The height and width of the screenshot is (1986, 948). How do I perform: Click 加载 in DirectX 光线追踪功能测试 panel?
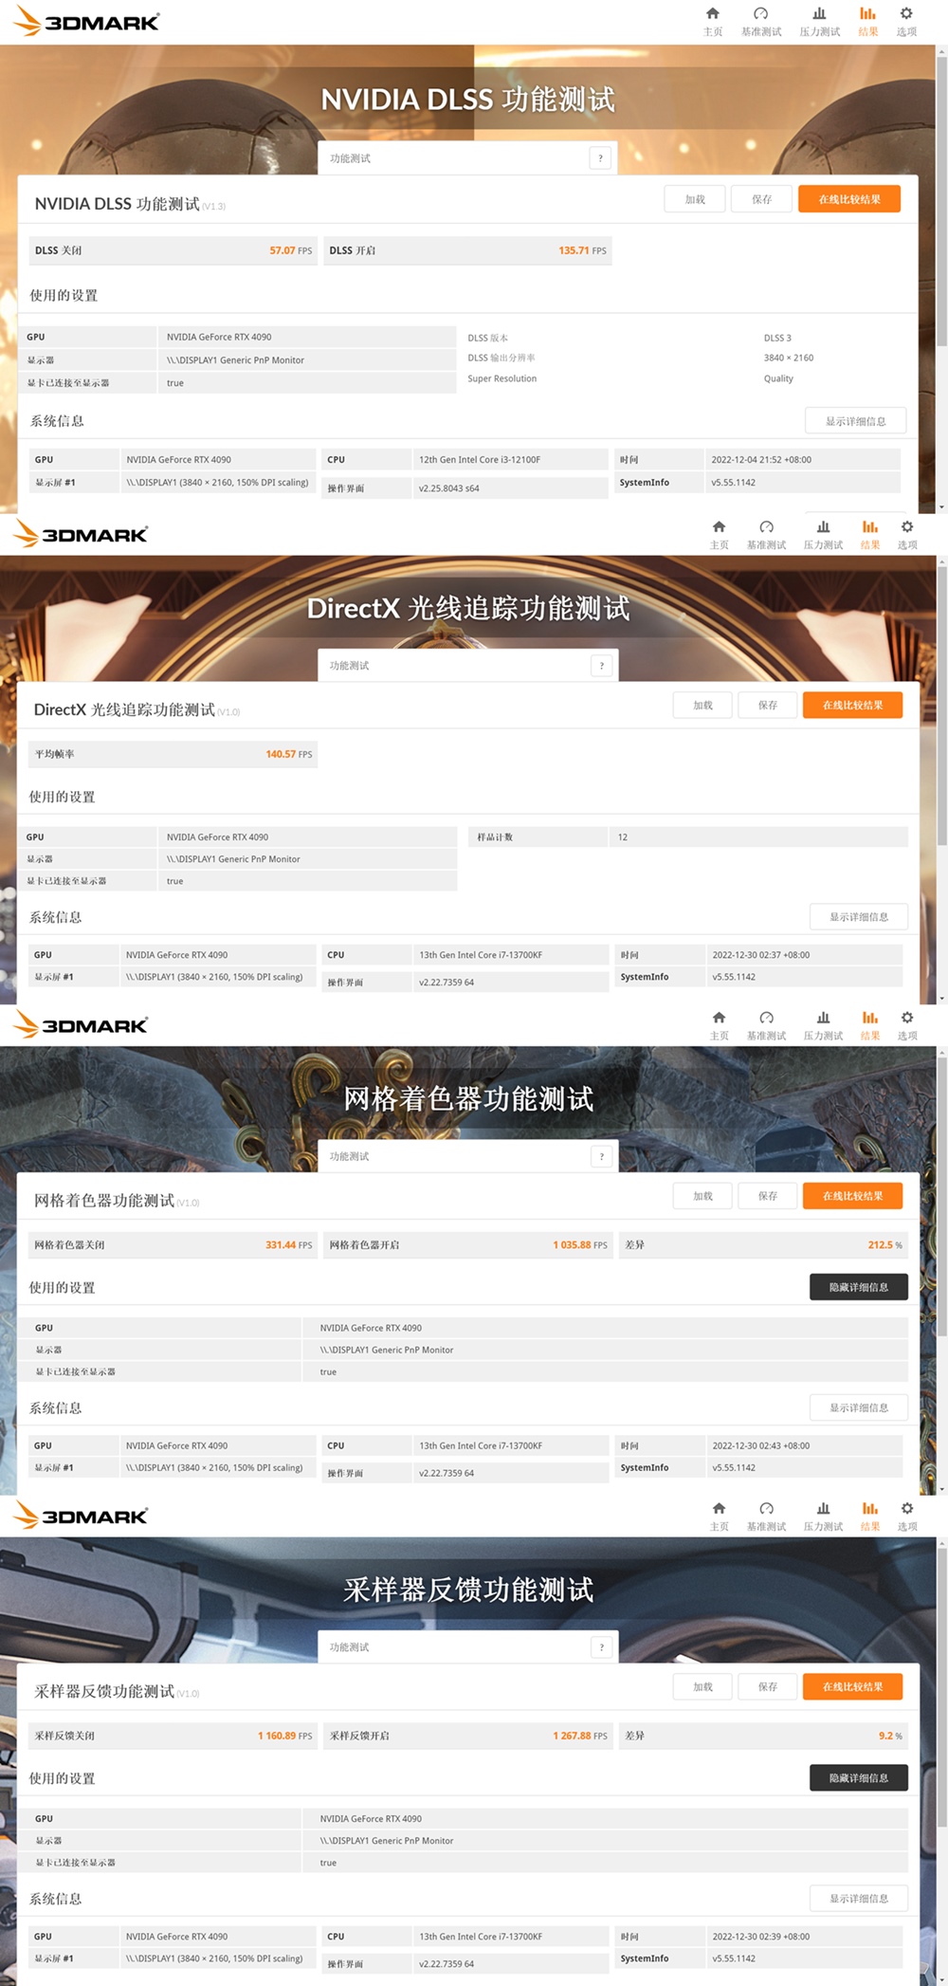tap(702, 706)
